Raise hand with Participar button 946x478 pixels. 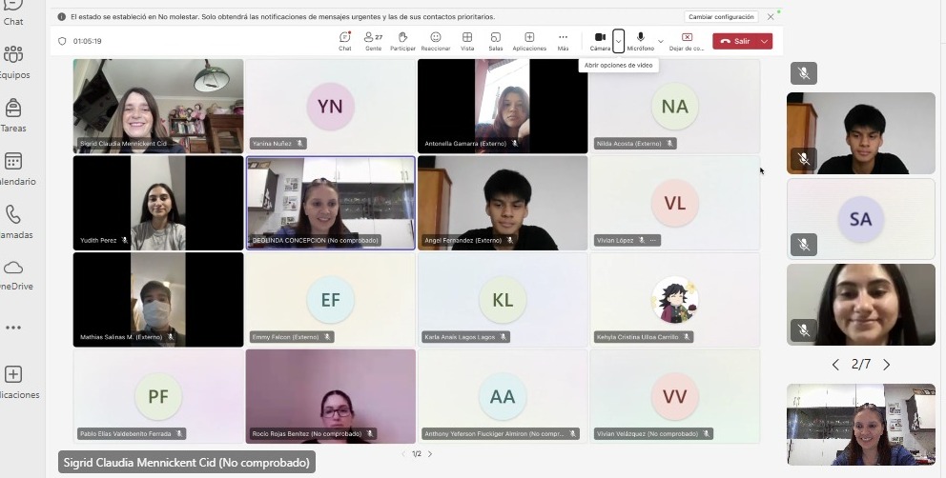(402, 40)
